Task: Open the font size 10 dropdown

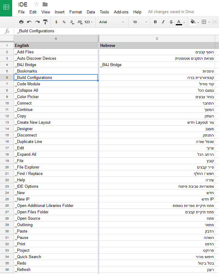Action: point(140,22)
